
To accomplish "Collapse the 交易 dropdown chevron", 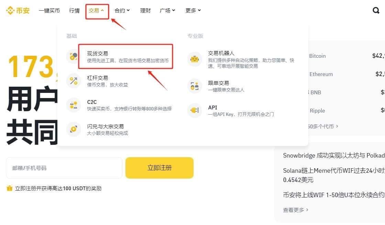I will tap(103, 10).
